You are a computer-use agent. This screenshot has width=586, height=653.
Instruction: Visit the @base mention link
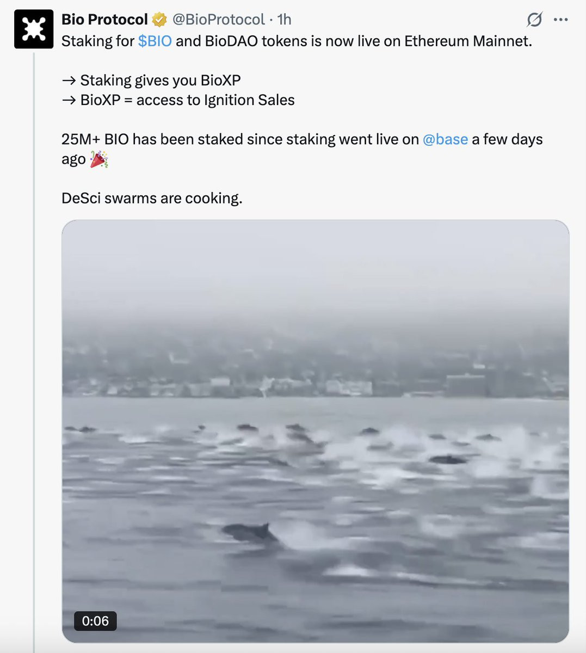point(445,139)
